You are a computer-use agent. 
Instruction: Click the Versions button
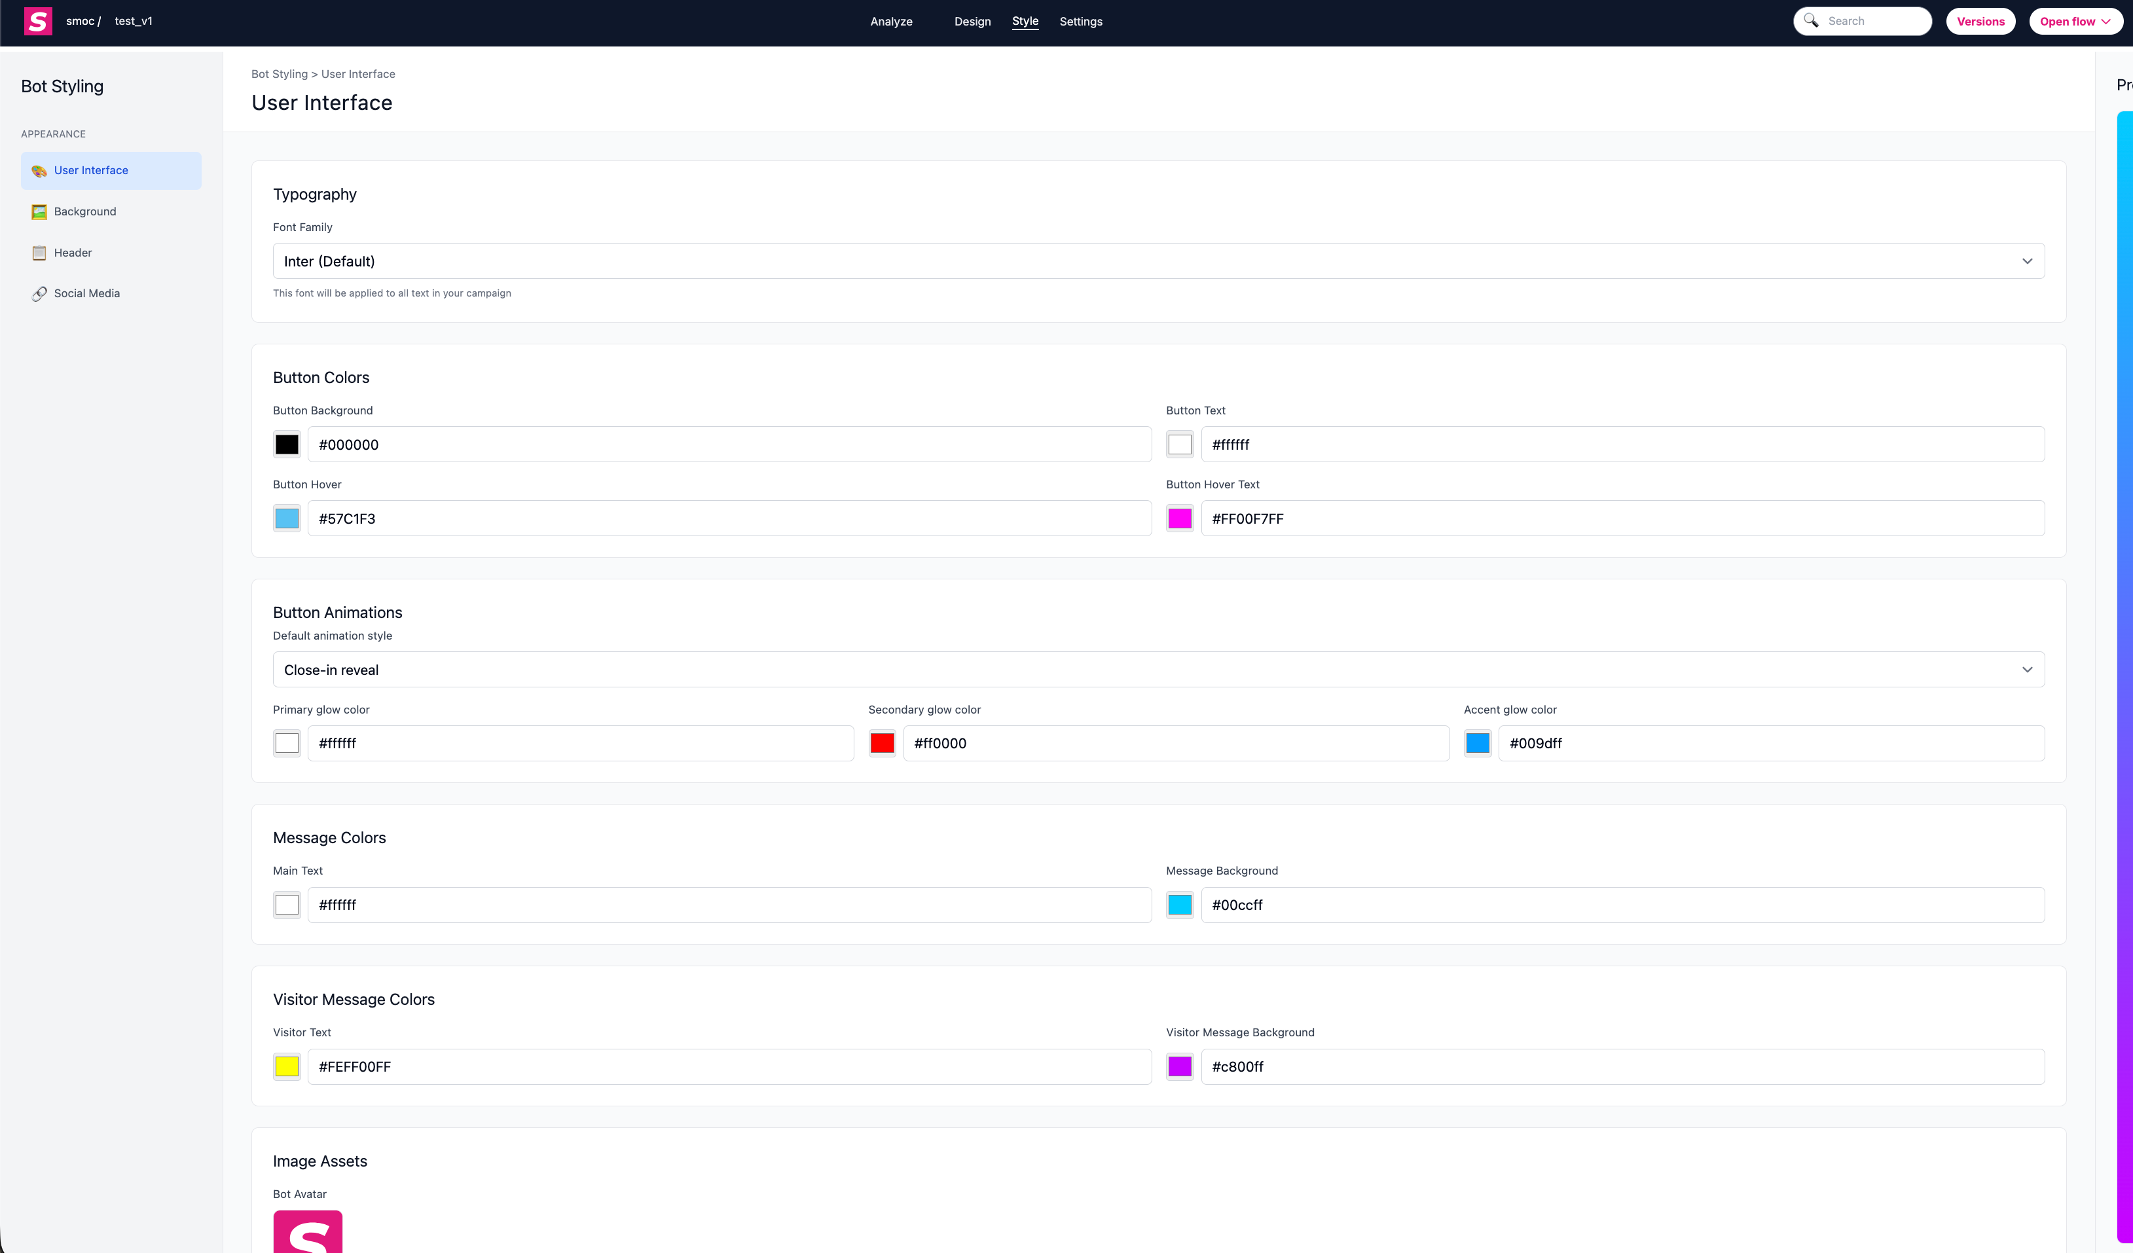pyautogui.click(x=1980, y=21)
